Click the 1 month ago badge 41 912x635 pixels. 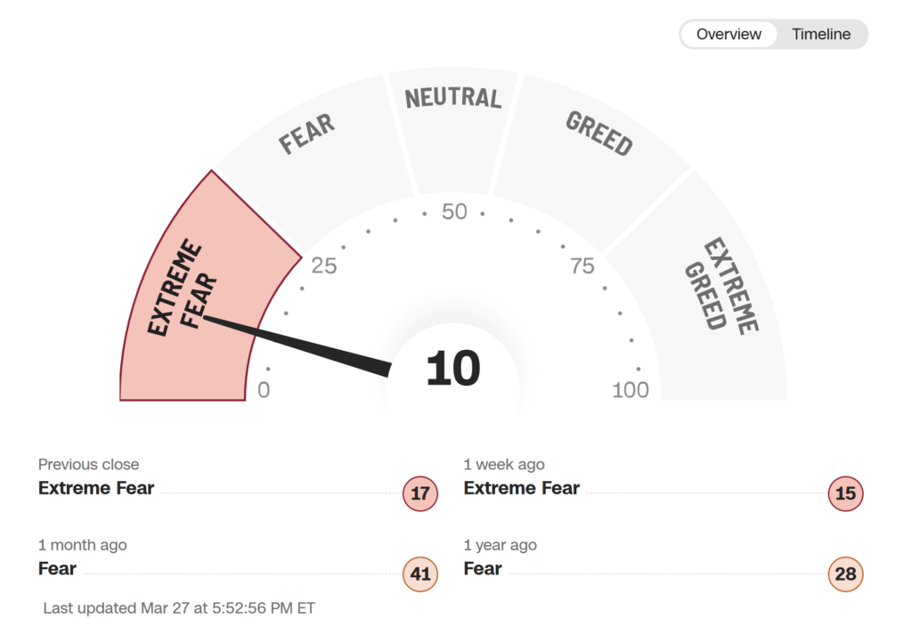420,574
